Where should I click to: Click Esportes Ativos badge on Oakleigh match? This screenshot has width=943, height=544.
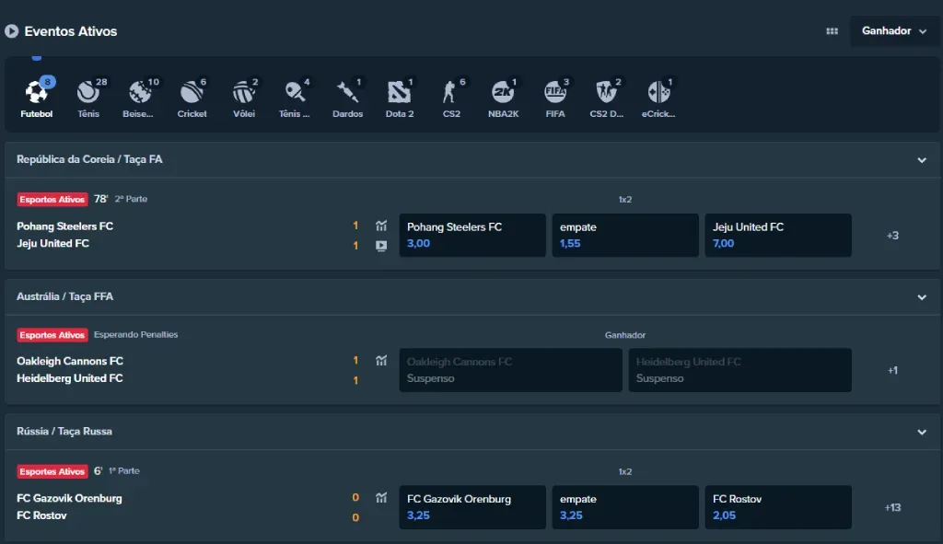pyautogui.click(x=52, y=335)
